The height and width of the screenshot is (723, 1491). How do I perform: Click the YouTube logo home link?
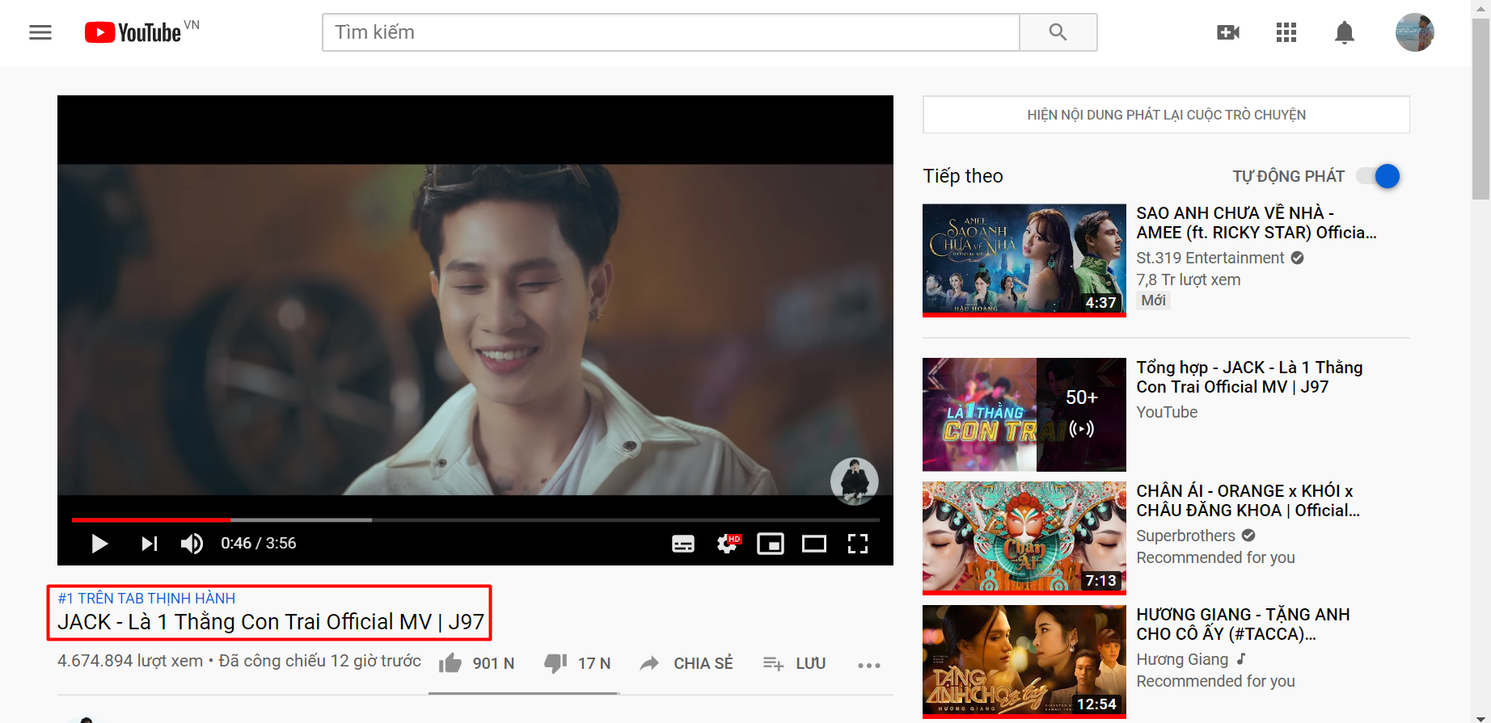coord(134,32)
